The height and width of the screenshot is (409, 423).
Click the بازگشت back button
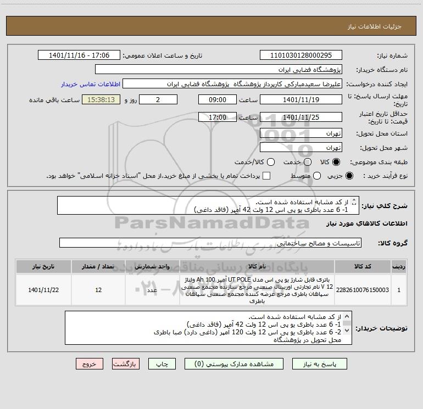(x=126, y=364)
